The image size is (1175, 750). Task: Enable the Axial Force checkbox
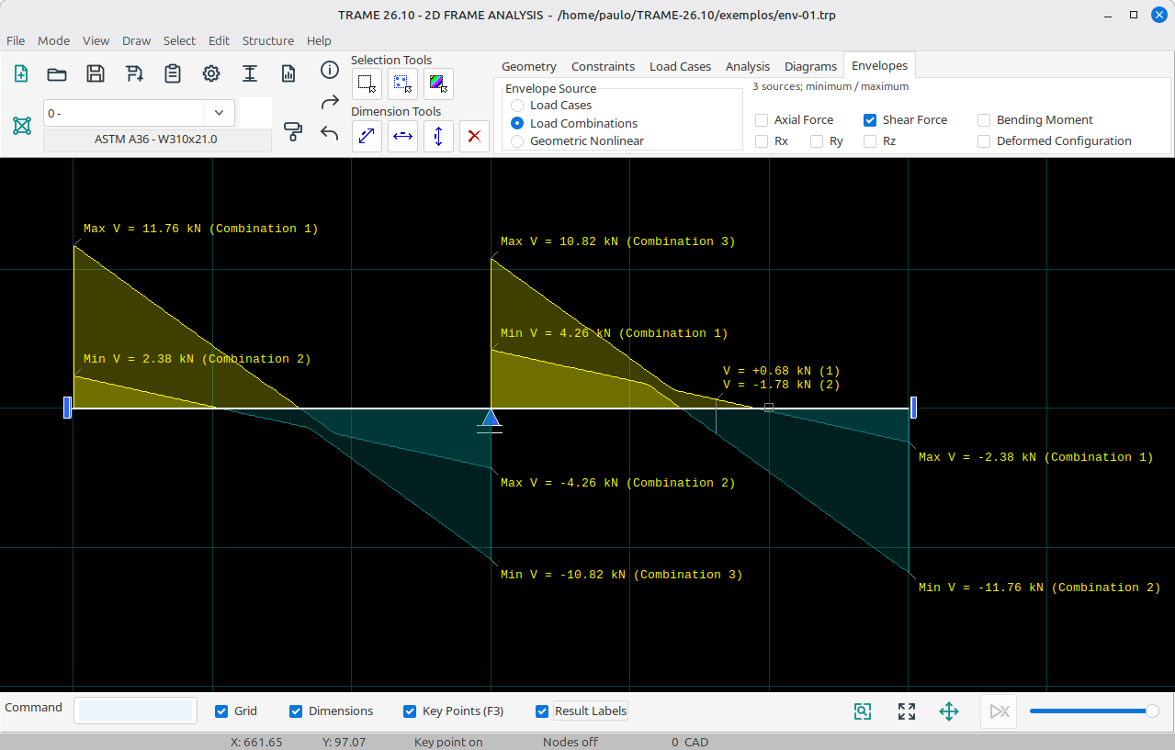click(x=762, y=120)
